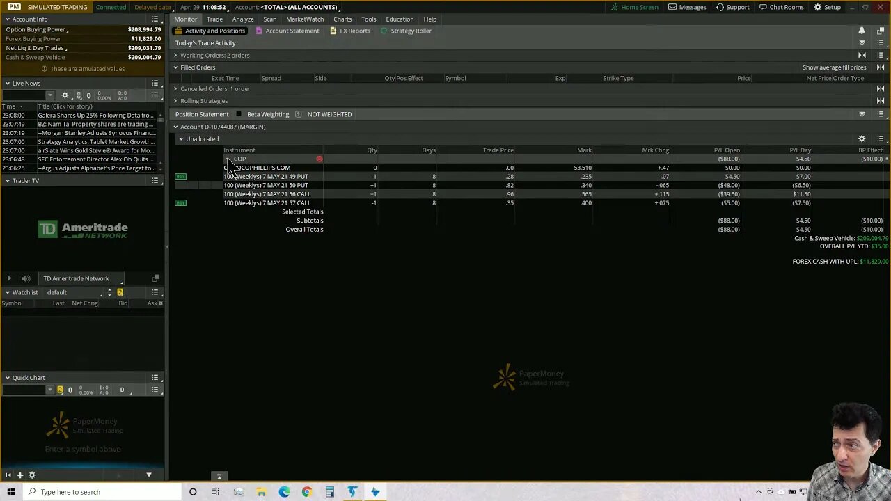
Task: Open the Quick Chart panel menu icon
Action: pos(155,378)
